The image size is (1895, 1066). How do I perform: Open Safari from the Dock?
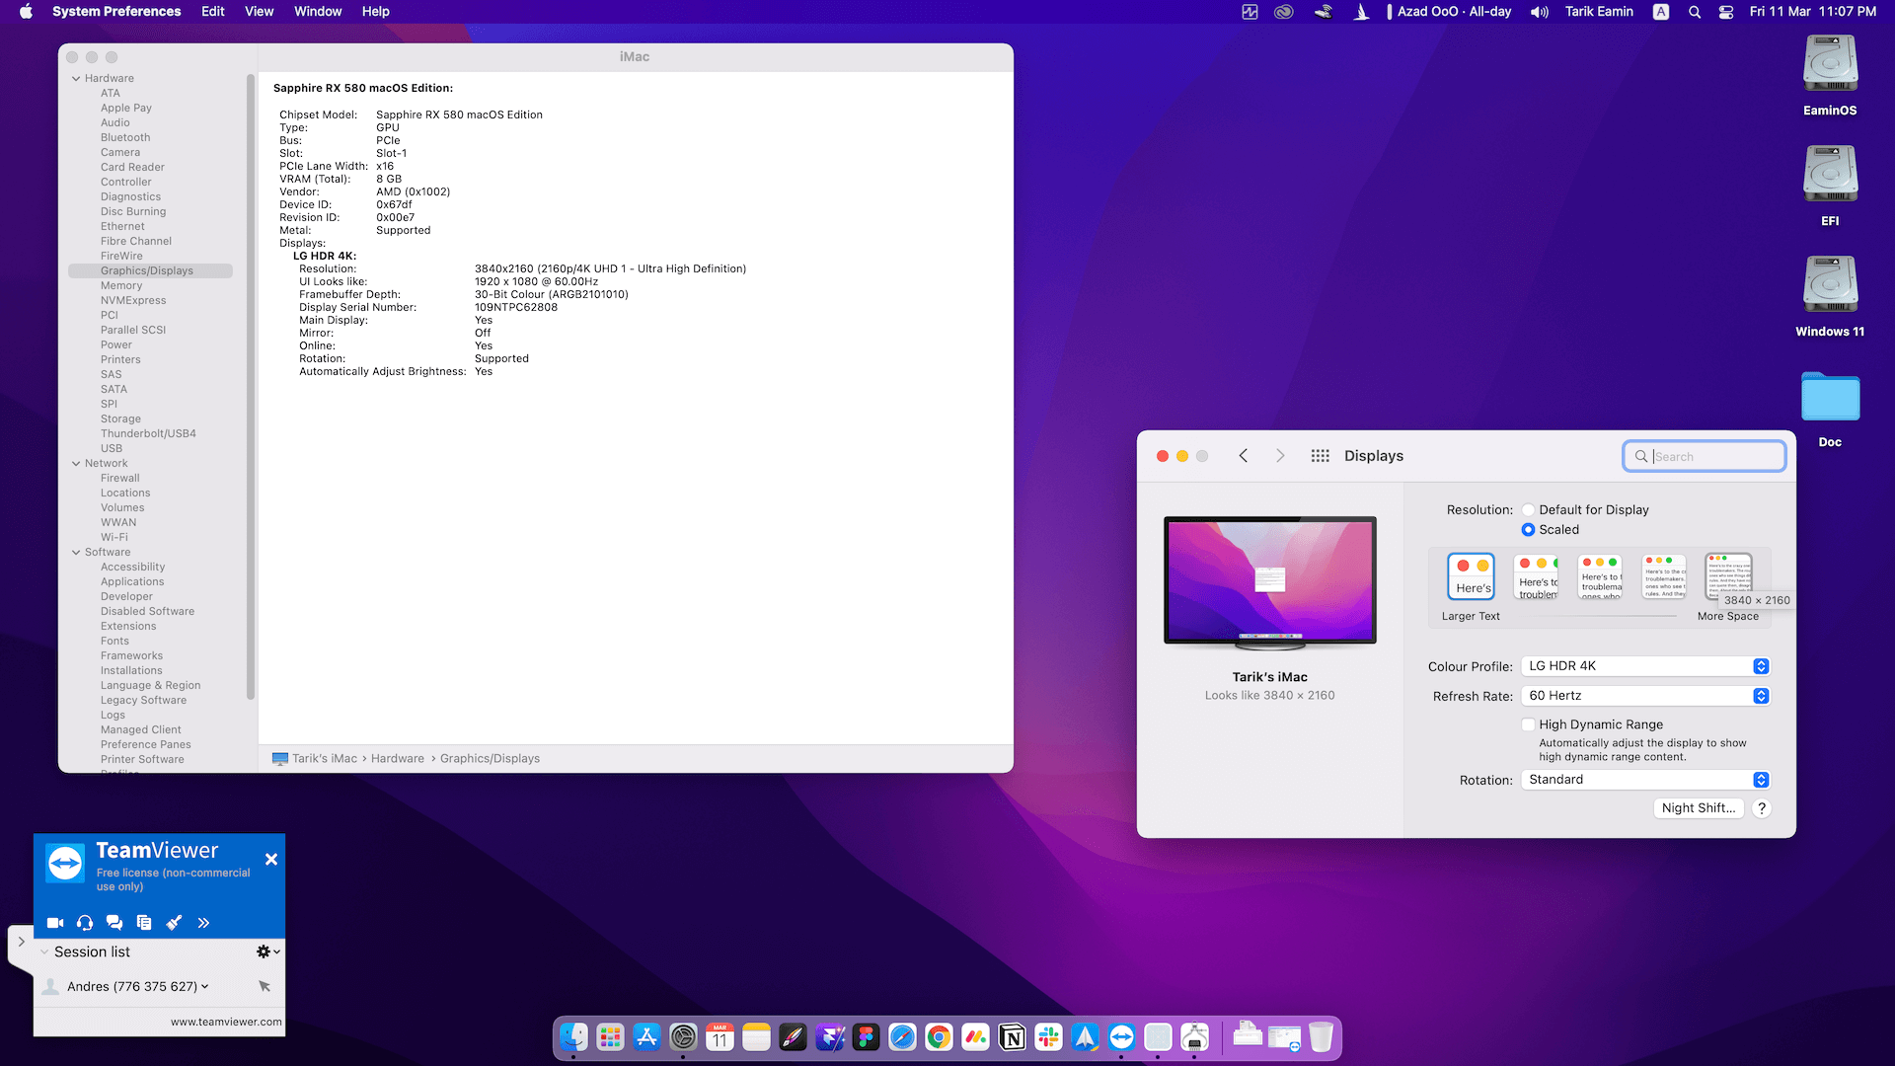click(x=902, y=1037)
